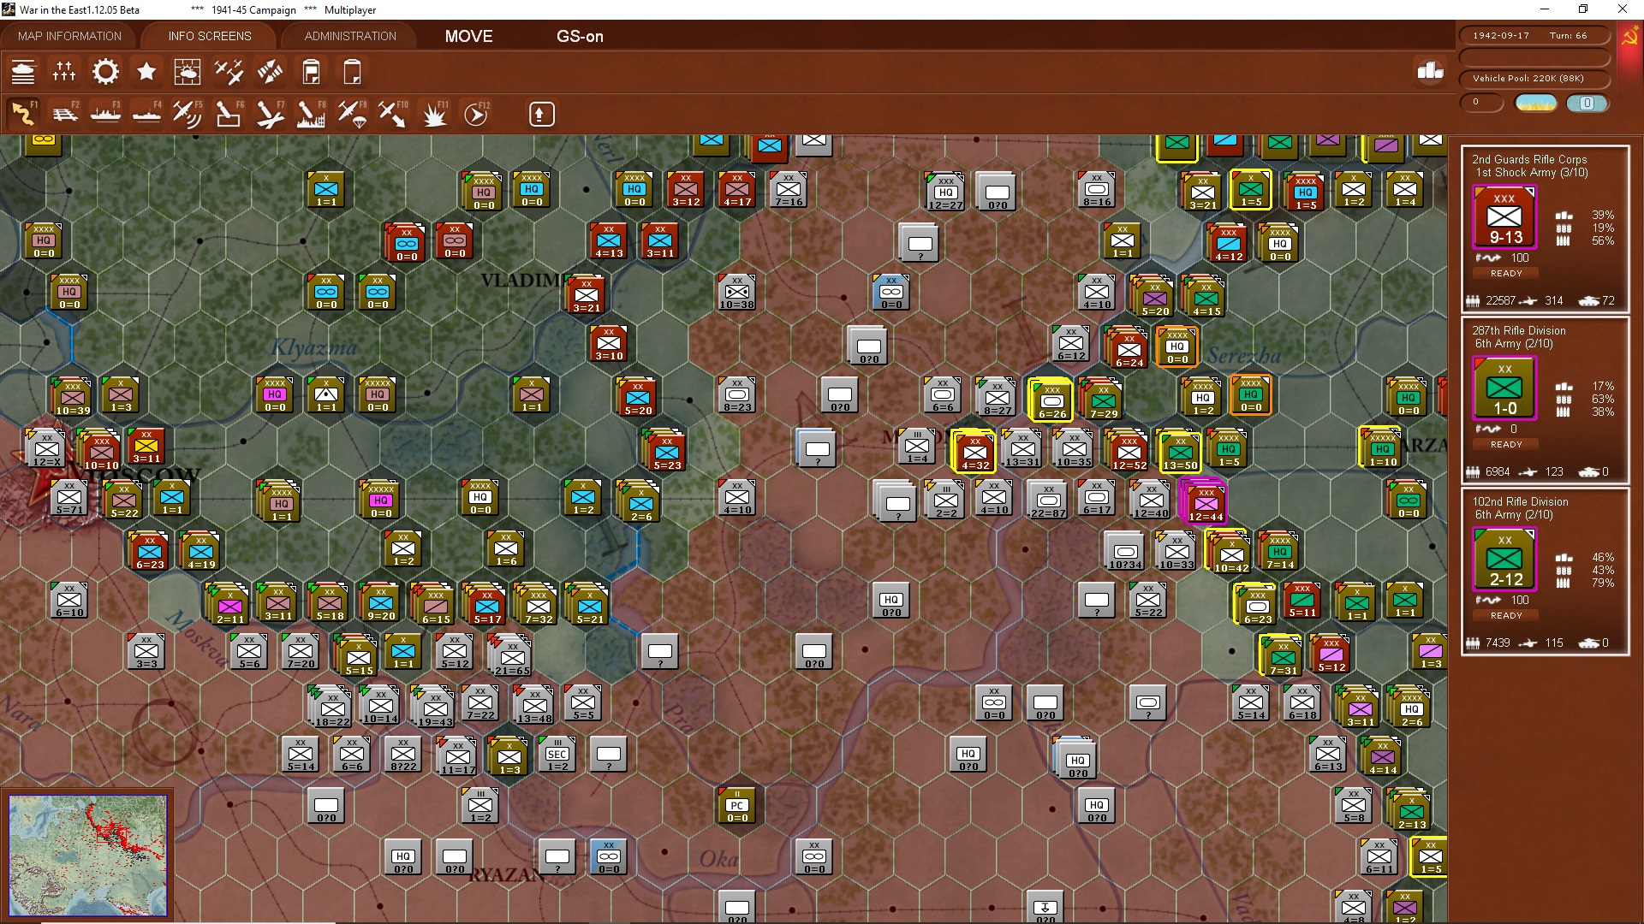
Task: Click the Vehicle Pool 220K readout
Action: 1534,79
